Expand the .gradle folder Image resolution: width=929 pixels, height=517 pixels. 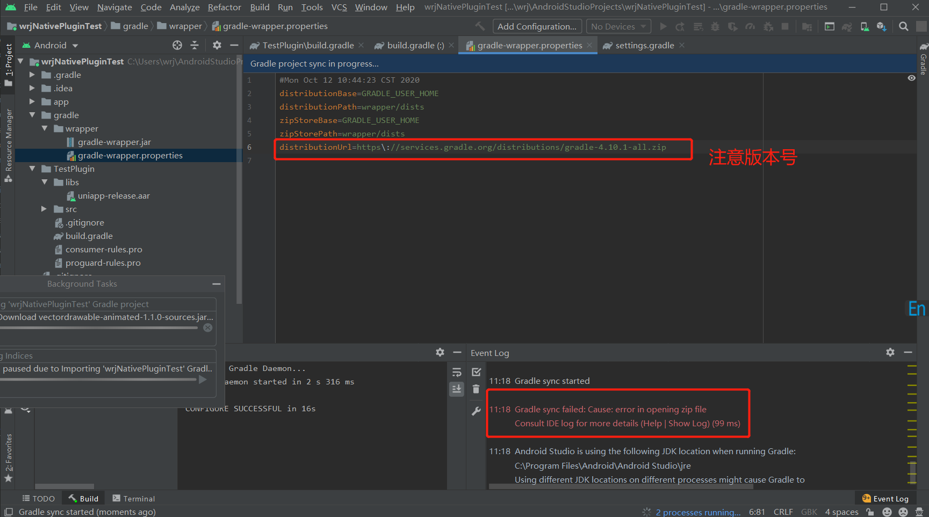click(32, 75)
